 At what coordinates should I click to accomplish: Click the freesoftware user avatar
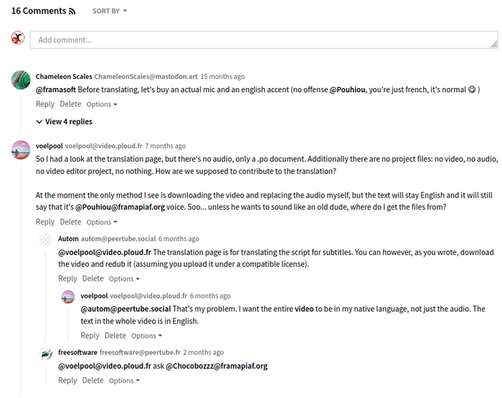(46, 354)
